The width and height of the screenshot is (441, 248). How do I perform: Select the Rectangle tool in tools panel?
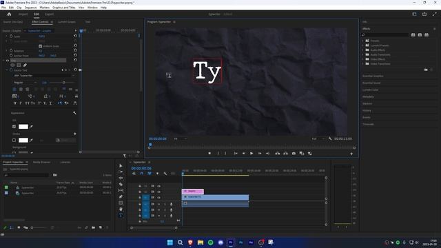click(121, 203)
